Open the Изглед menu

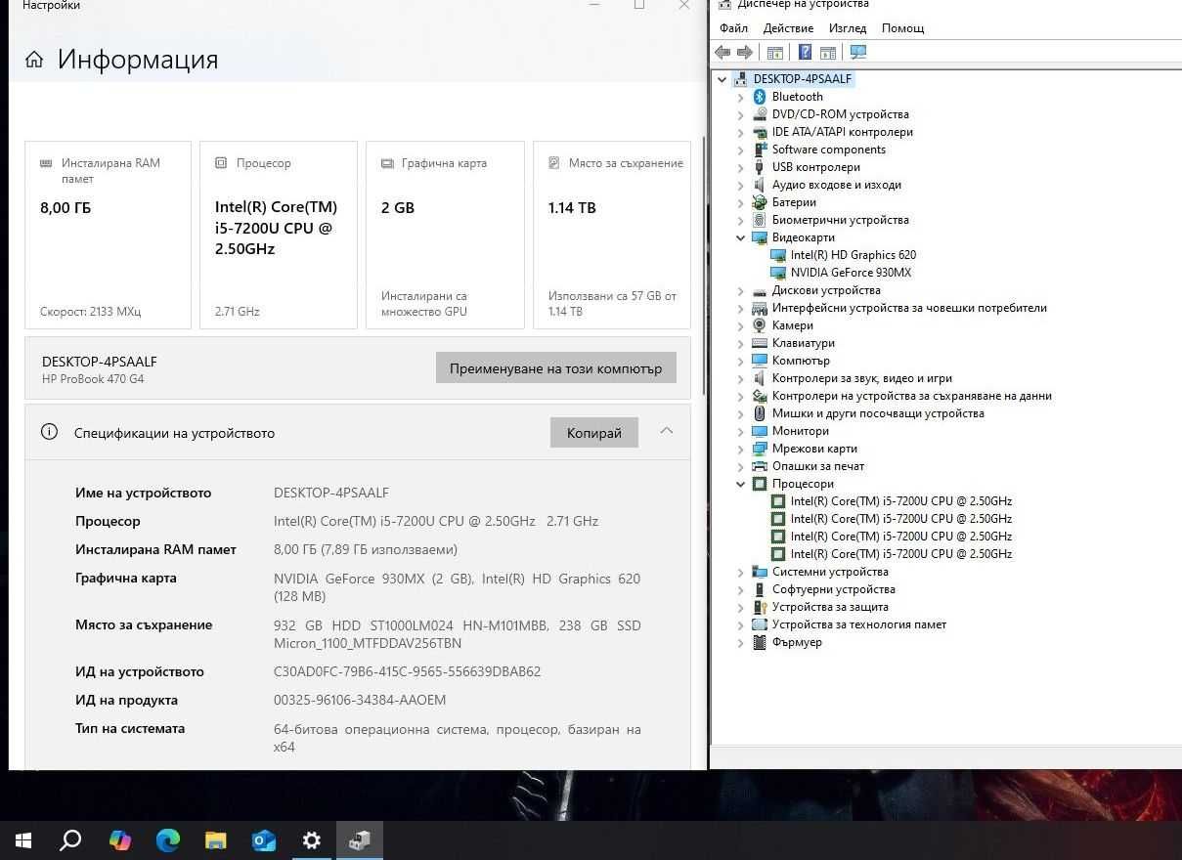[x=848, y=28]
